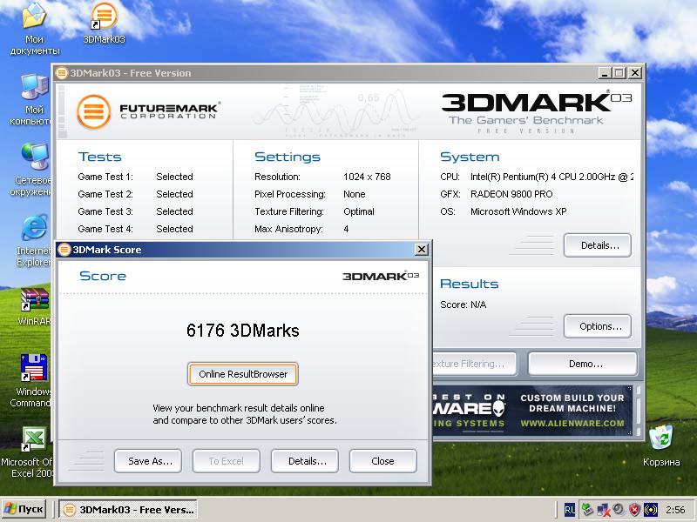The width and height of the screenshot is (697, 522).
Task: Select the 3DMark03 - Free Version taskbar button
Action: 128,510
